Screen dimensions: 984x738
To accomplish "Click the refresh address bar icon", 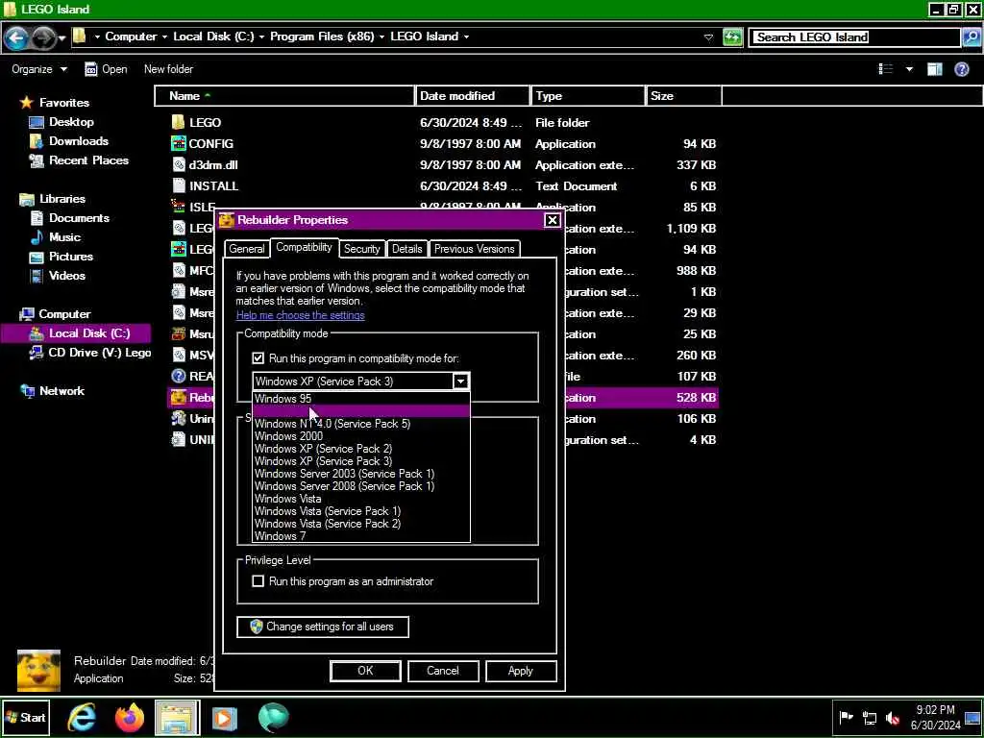I will pos(732,37).
